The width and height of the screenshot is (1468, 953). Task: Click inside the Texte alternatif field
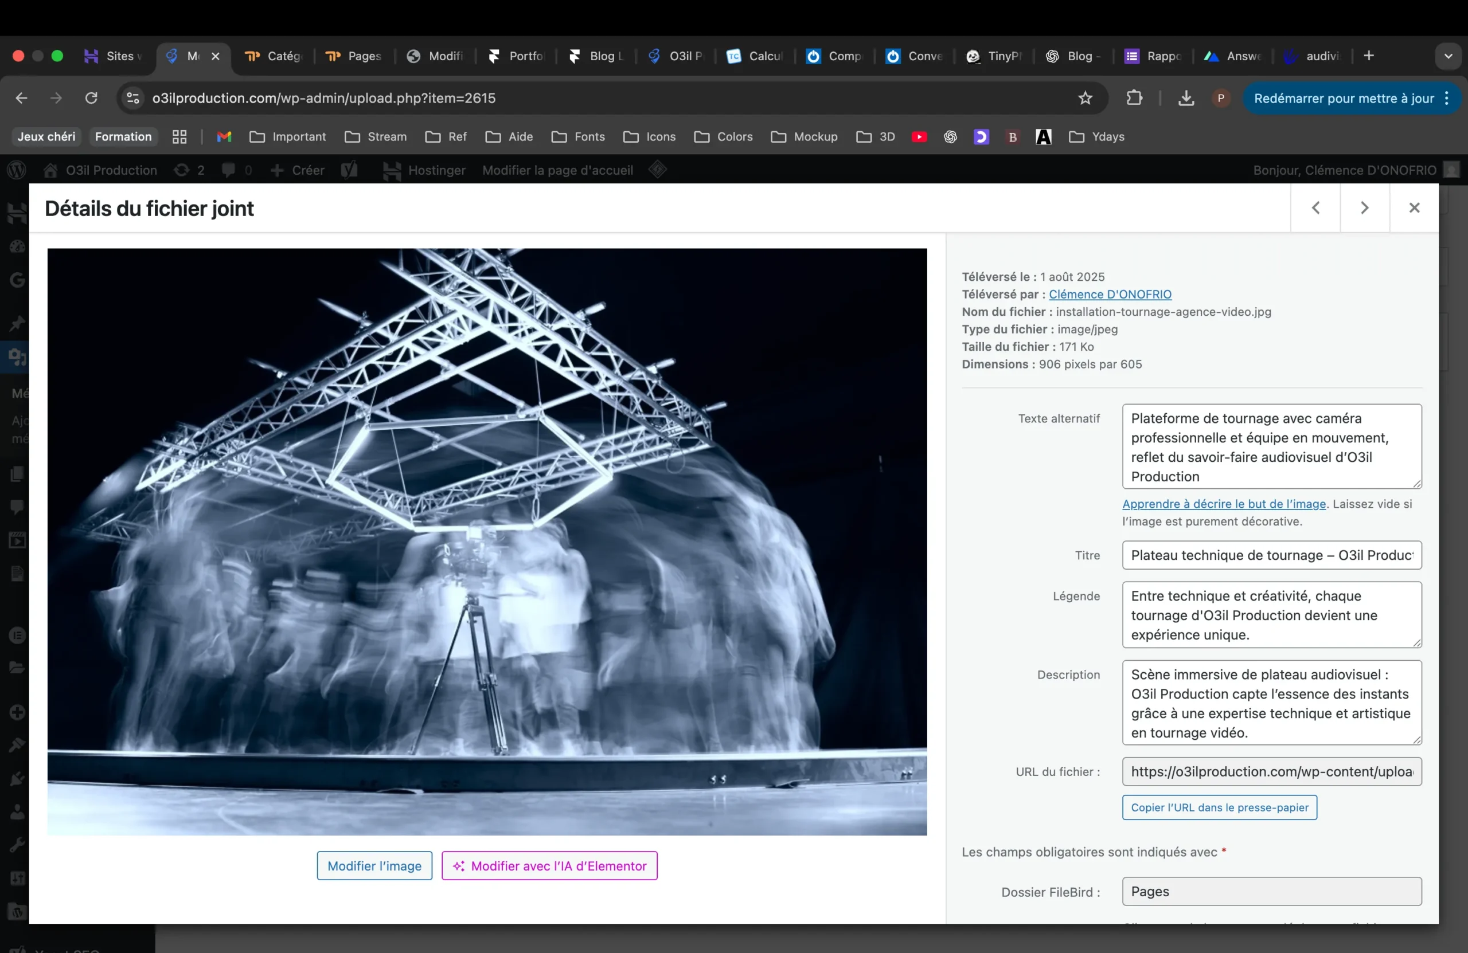click(1272, 446)
